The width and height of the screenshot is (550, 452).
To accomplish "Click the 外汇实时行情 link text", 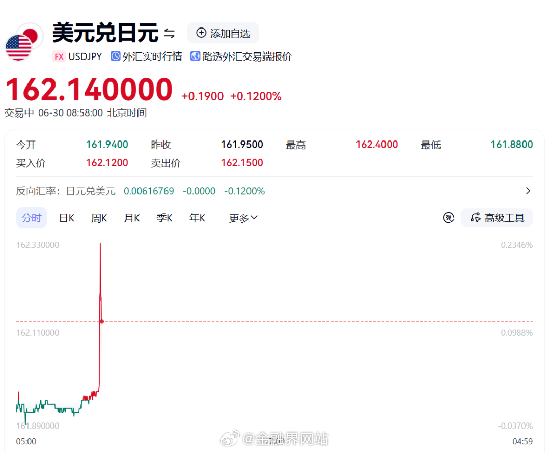I will (x=152, y=56).
